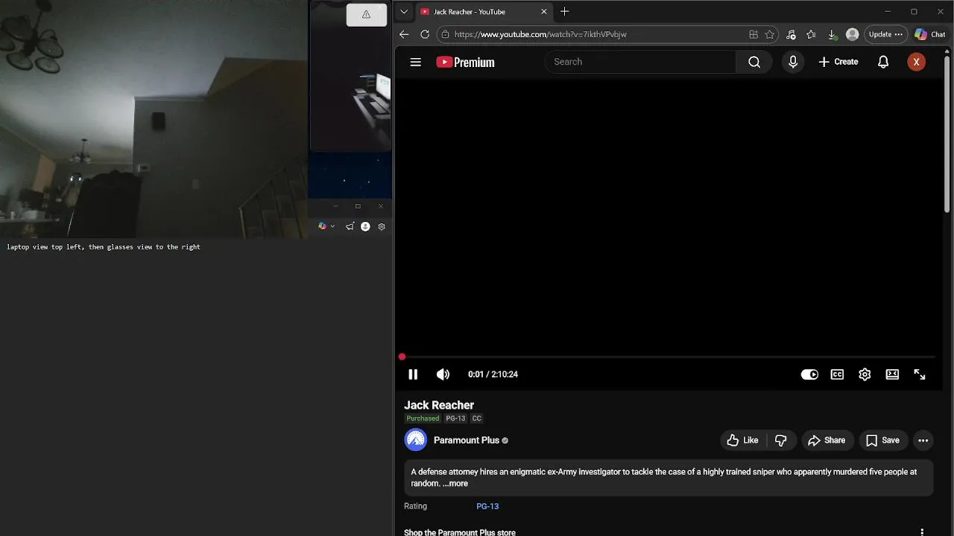Open the Paramount Plus channel avatar
The height and width of the screenshot is (536, 954).
coord(416,440)
